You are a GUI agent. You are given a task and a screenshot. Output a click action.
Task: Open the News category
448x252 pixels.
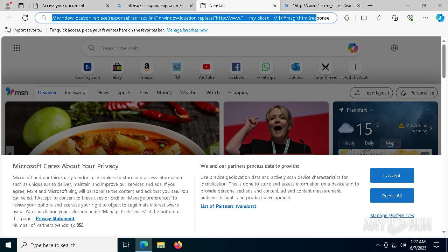click(103, 92)
